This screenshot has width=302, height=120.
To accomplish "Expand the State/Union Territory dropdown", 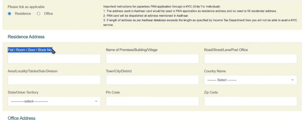I will pyautogui.click(x=54, y=101).
